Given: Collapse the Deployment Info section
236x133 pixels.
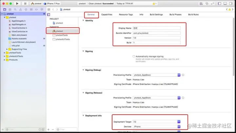Looking at the screenshot, I should tap(83, 116).
